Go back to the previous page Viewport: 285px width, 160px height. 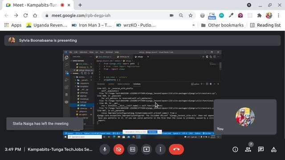click(x=7, y=16)
